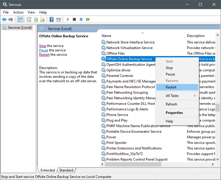Click gear icon beside PrintWorkflow_35a7b72
The height and width of the screenshot is (180, 221).
[103, 154]
